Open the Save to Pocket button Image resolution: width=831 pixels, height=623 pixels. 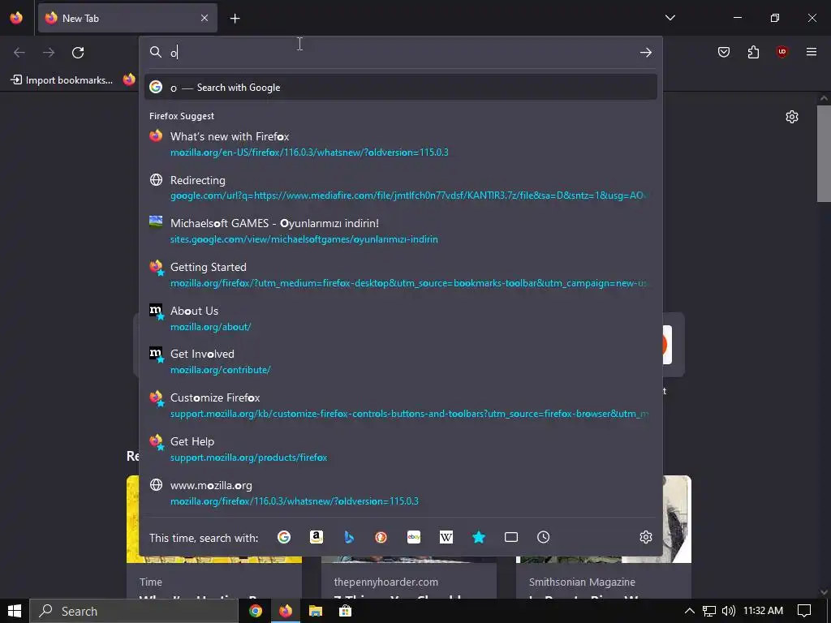(x=723, y=52)
